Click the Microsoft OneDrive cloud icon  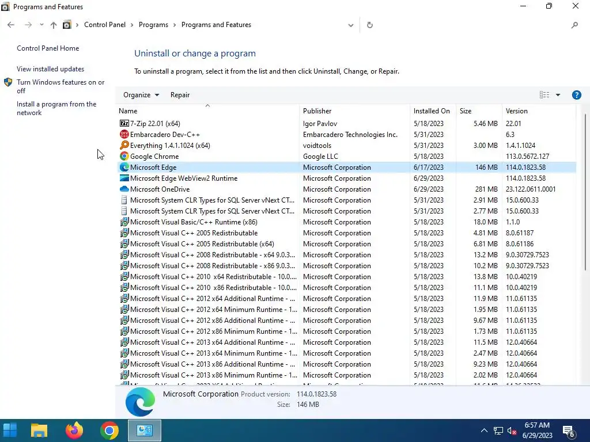[x=124, y=189]
